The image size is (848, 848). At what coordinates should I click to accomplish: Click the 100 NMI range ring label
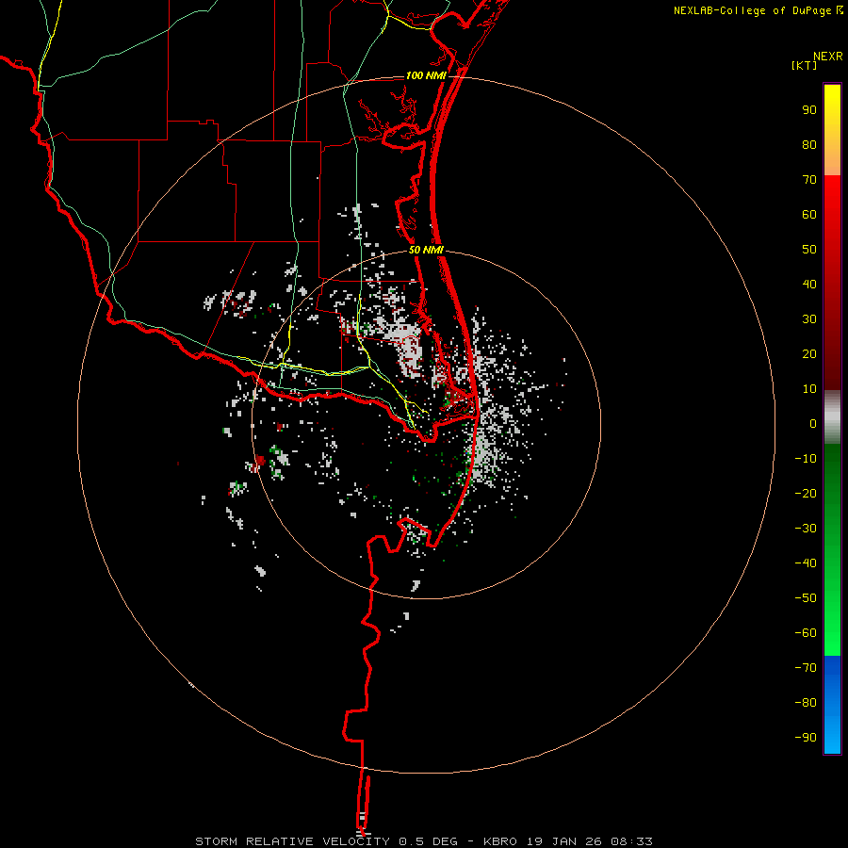click(426, 75)
